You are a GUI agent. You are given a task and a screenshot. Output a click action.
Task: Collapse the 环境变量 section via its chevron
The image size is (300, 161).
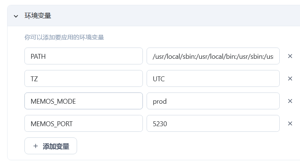click(x=16, y=16)
